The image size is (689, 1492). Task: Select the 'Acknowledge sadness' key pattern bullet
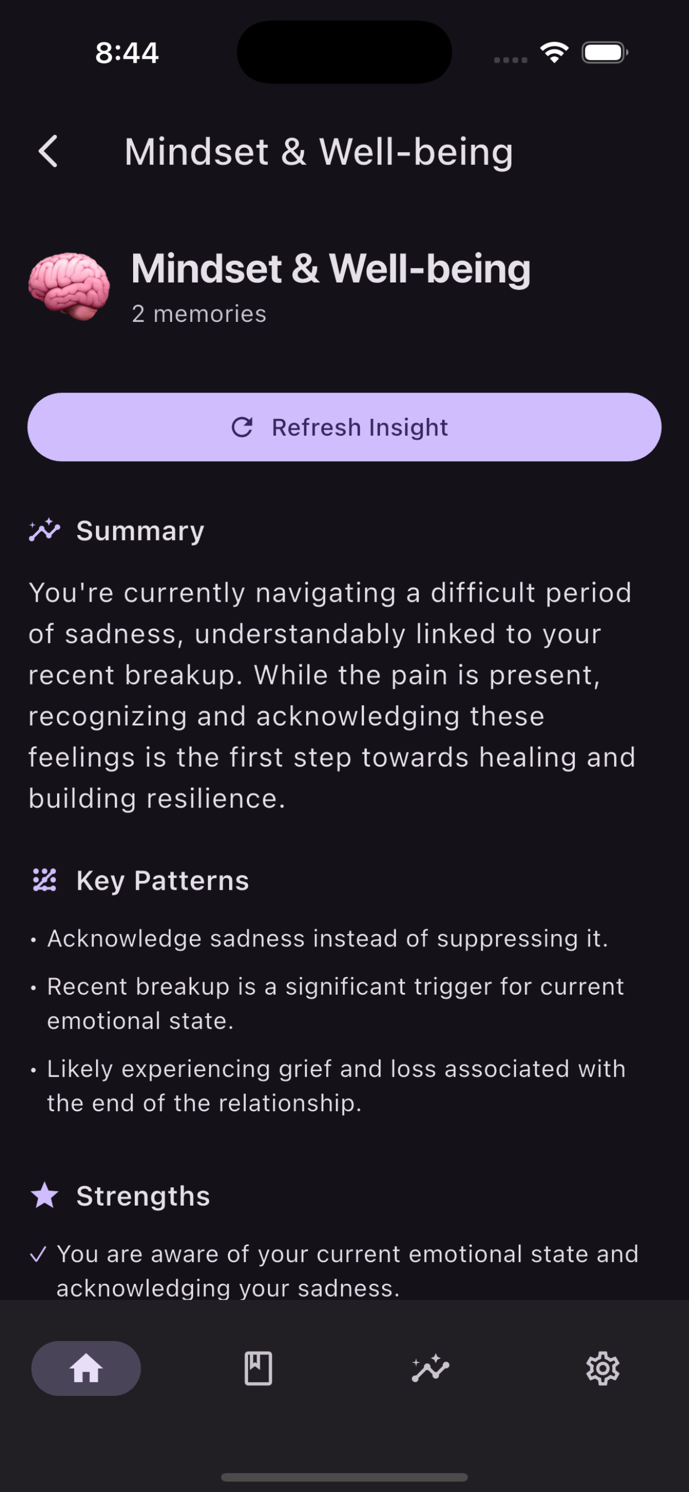pyautogui.click(x=328, y=939)
